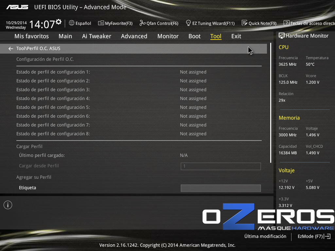Click the globe language icon

tap(72, 23)
